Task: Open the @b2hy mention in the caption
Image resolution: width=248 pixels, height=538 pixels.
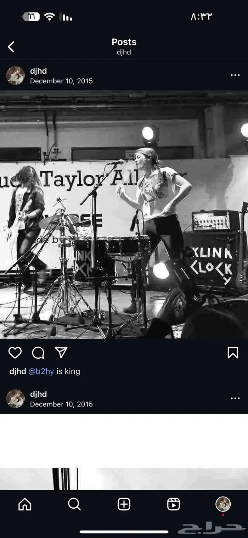Action: click(x=41, y=371)
